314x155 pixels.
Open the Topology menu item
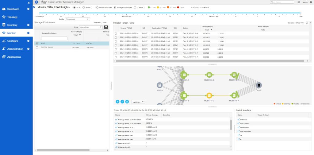pos(12,17)
